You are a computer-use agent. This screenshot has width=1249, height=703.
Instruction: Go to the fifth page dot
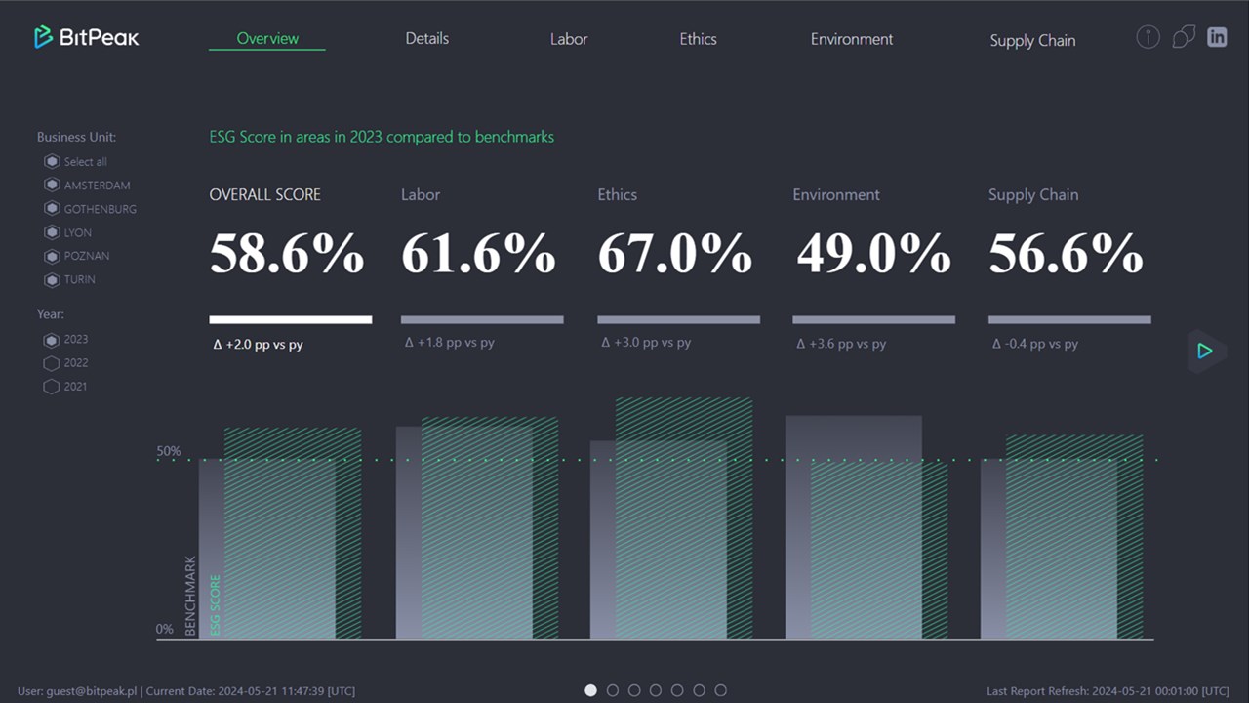pyautogui.click(x=677, y=690)
